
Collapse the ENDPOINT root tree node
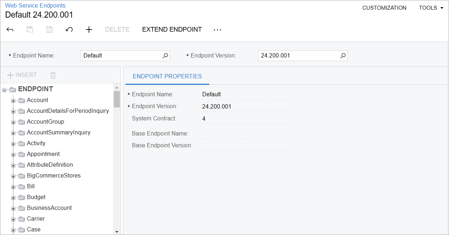4,89
